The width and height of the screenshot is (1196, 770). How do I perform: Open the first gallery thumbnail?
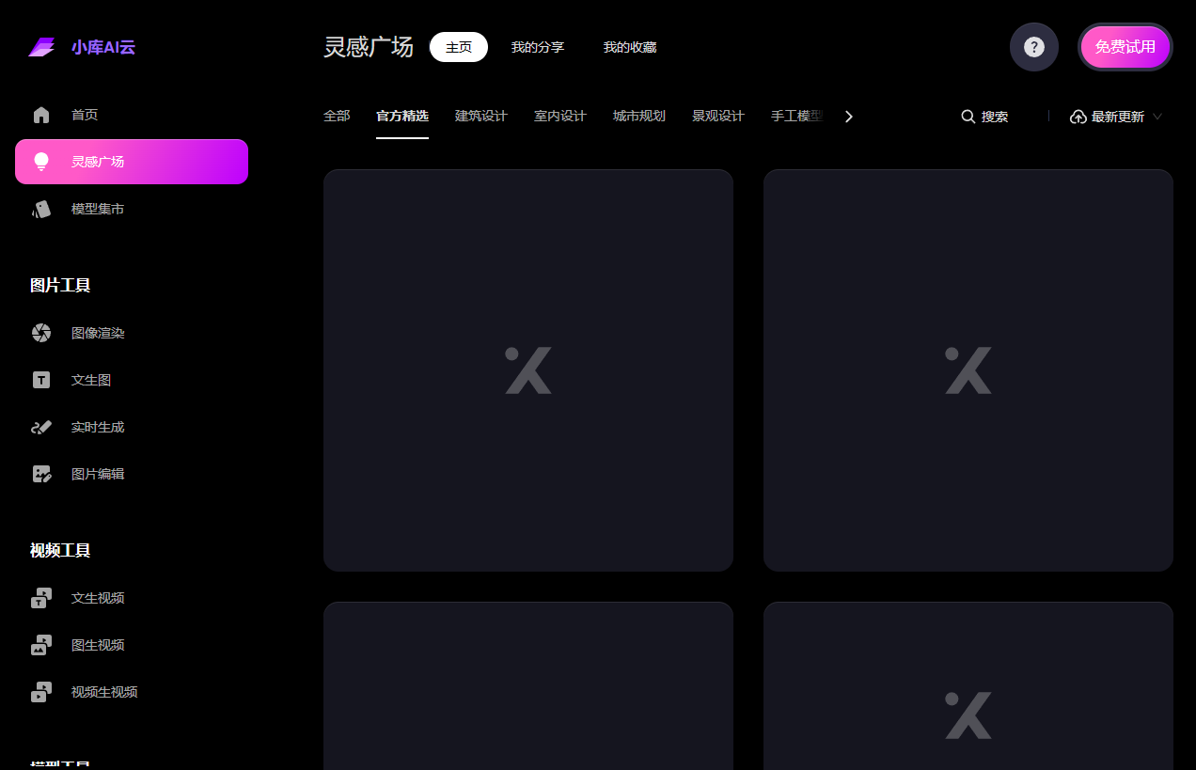(527, 369)
